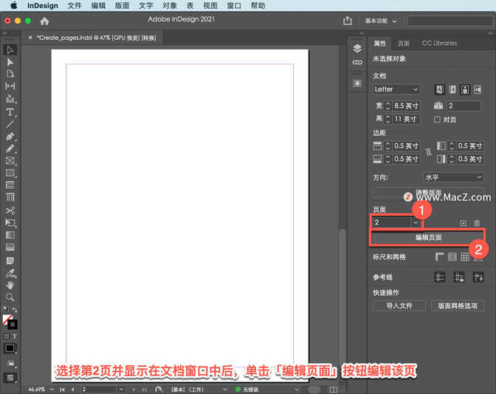Toggle margin link chain icon

click(428, 152)
